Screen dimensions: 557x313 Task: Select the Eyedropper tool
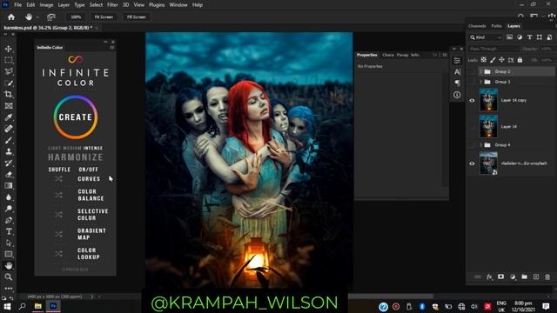[x=9, y=117]
